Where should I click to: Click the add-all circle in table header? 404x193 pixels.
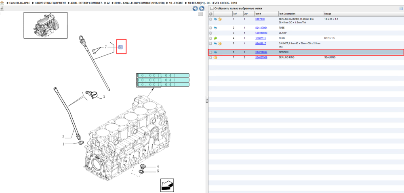211,14
